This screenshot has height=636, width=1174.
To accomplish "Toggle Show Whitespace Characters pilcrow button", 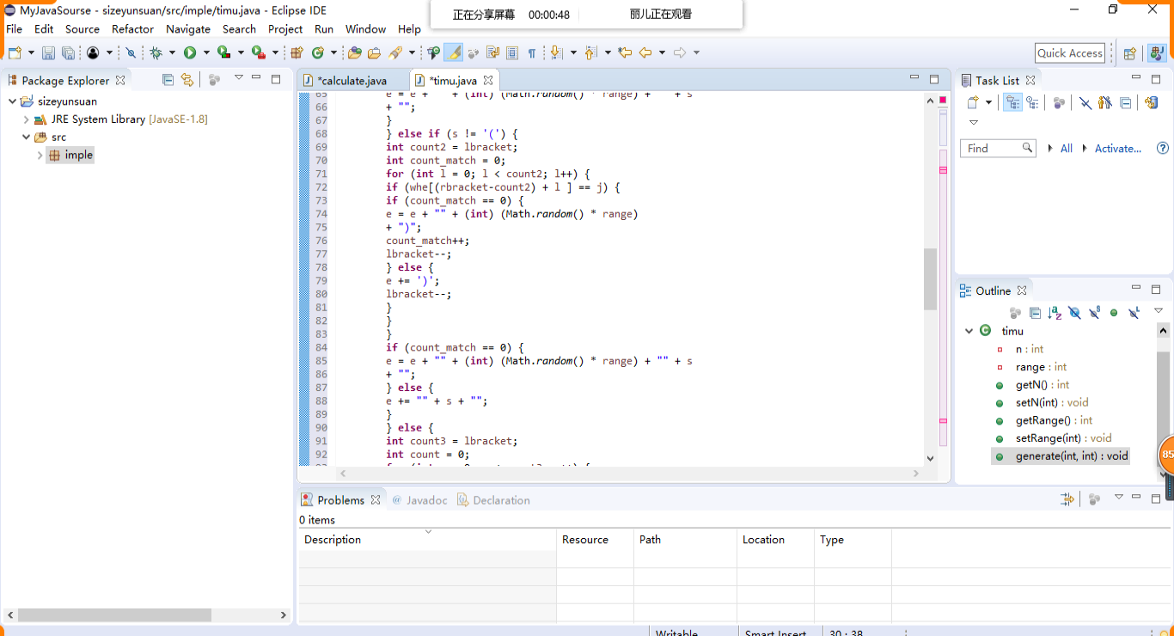I will point(532,53).
